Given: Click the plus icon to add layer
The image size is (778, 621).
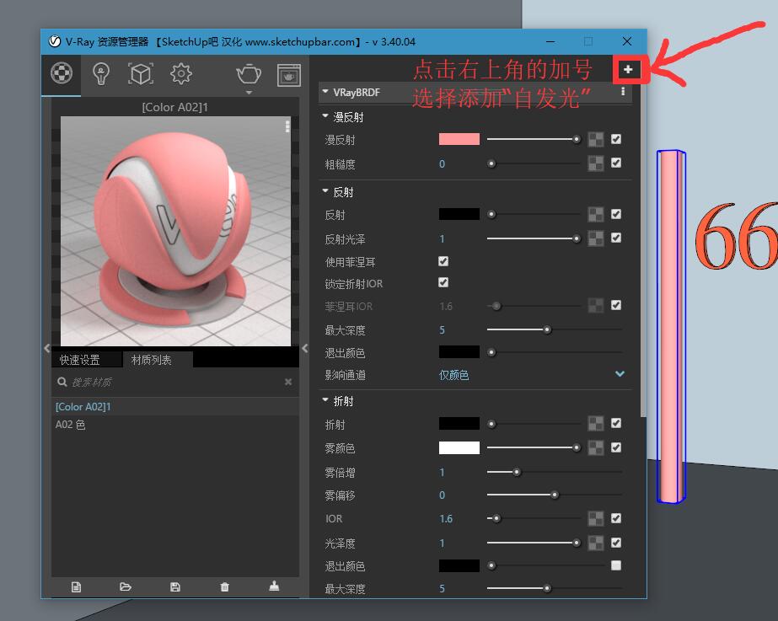Looking at the screenshot, I should (x=628, y=69).
